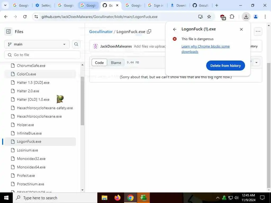The width and height of the screenshot is (271, 203).
Task: Go back to the previous page
Action: coord(6,17)
